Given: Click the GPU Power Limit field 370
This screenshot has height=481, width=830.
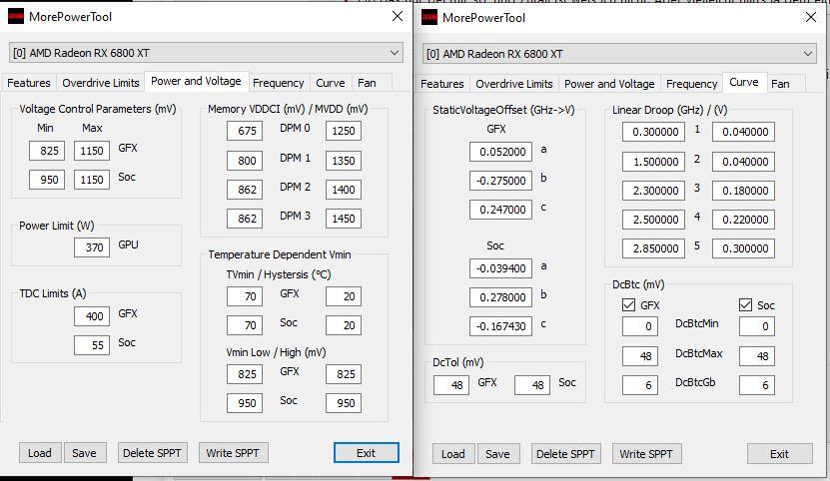Looking at the screenshot, I should coord(92,247).
